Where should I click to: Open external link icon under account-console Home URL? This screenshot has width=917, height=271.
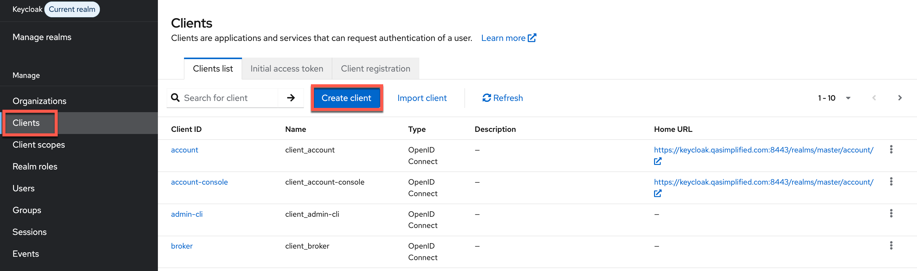pos(657,194)
